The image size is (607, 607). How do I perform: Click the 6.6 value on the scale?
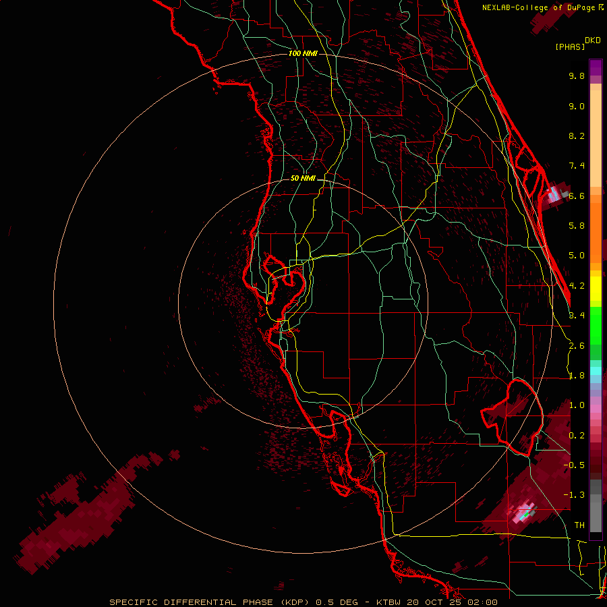(577, 196)
